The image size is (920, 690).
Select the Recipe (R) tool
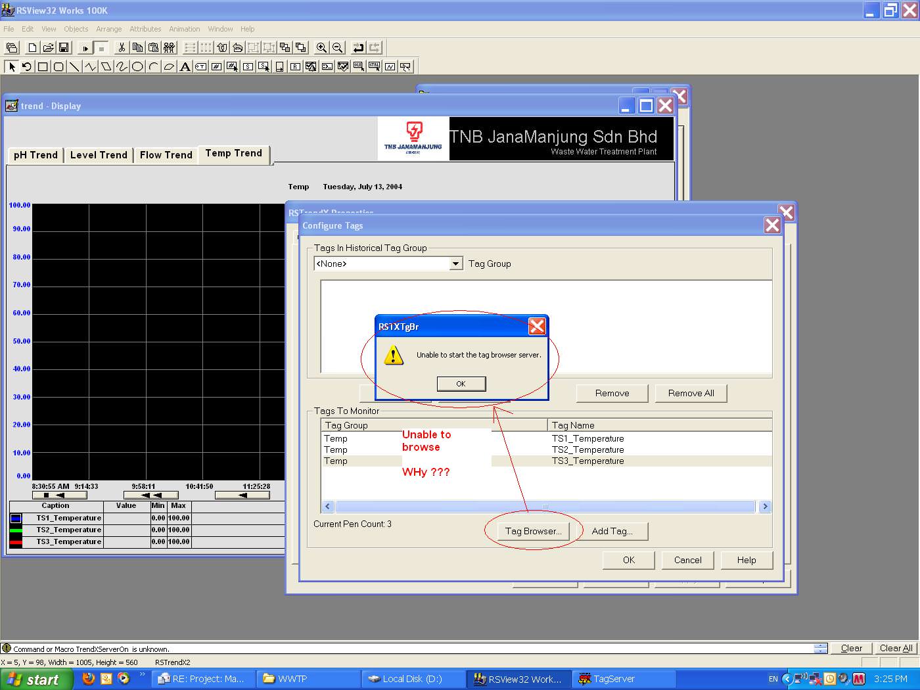click(x=295, y=66)
